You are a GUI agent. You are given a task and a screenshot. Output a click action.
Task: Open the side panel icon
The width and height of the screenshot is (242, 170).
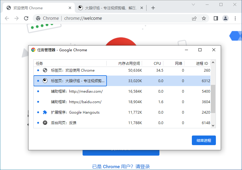pyautogui.click(x=216, y=18)
